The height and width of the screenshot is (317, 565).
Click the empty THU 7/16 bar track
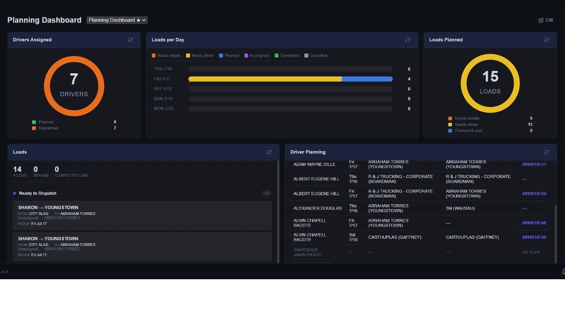[x=291, y=69]
